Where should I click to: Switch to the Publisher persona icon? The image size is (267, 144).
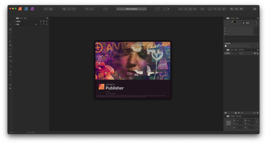(x=20, y=9)
